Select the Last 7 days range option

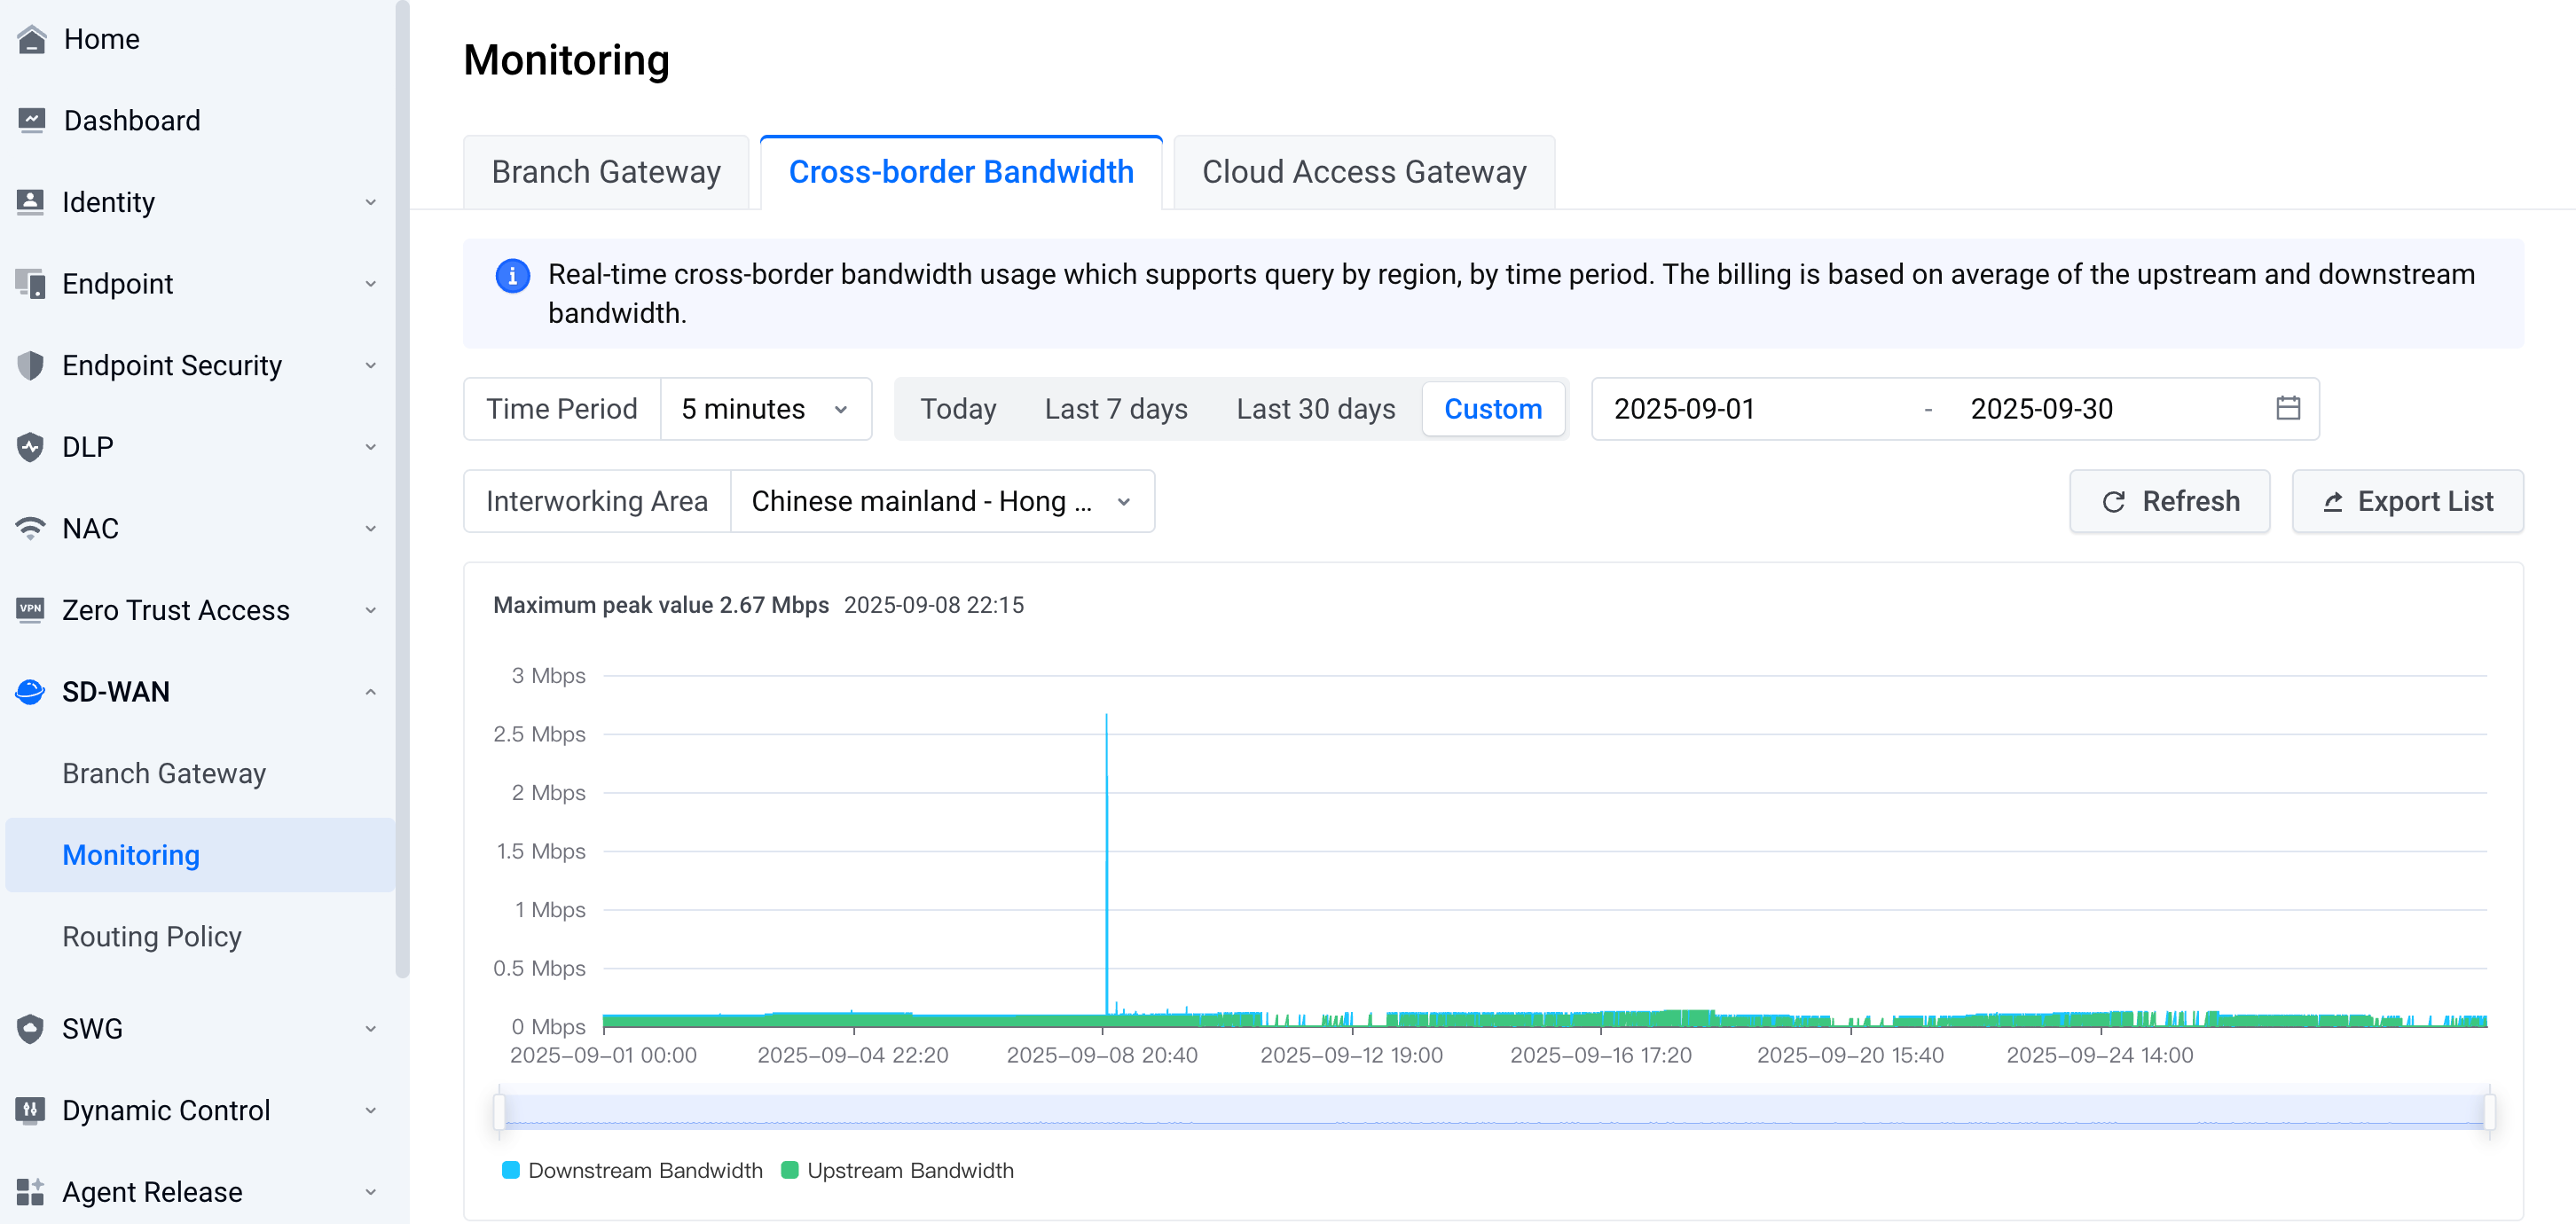pyautogui.click(x=1115, y=408)
